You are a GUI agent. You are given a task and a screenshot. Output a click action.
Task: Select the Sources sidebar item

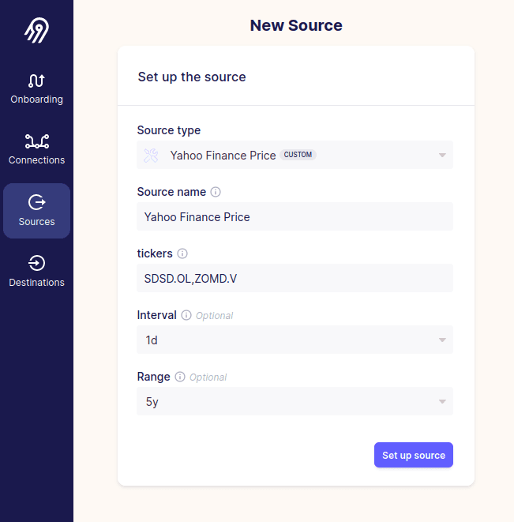(36, 211)
